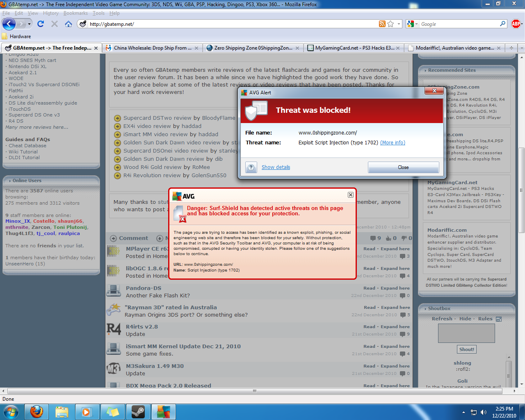Go to the home page icon
Image resolution: width=525 pixels, height=420 pixels.
click(x=68, y=24)
